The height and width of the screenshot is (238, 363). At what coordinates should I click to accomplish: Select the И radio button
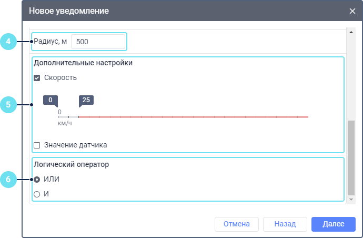coord(37,194)
